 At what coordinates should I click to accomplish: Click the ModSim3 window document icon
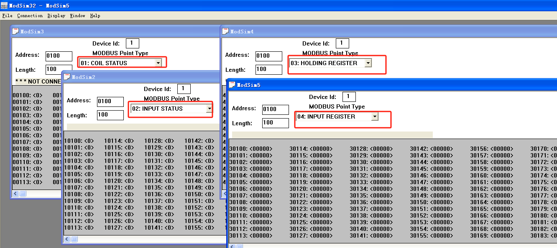[15, 31]
